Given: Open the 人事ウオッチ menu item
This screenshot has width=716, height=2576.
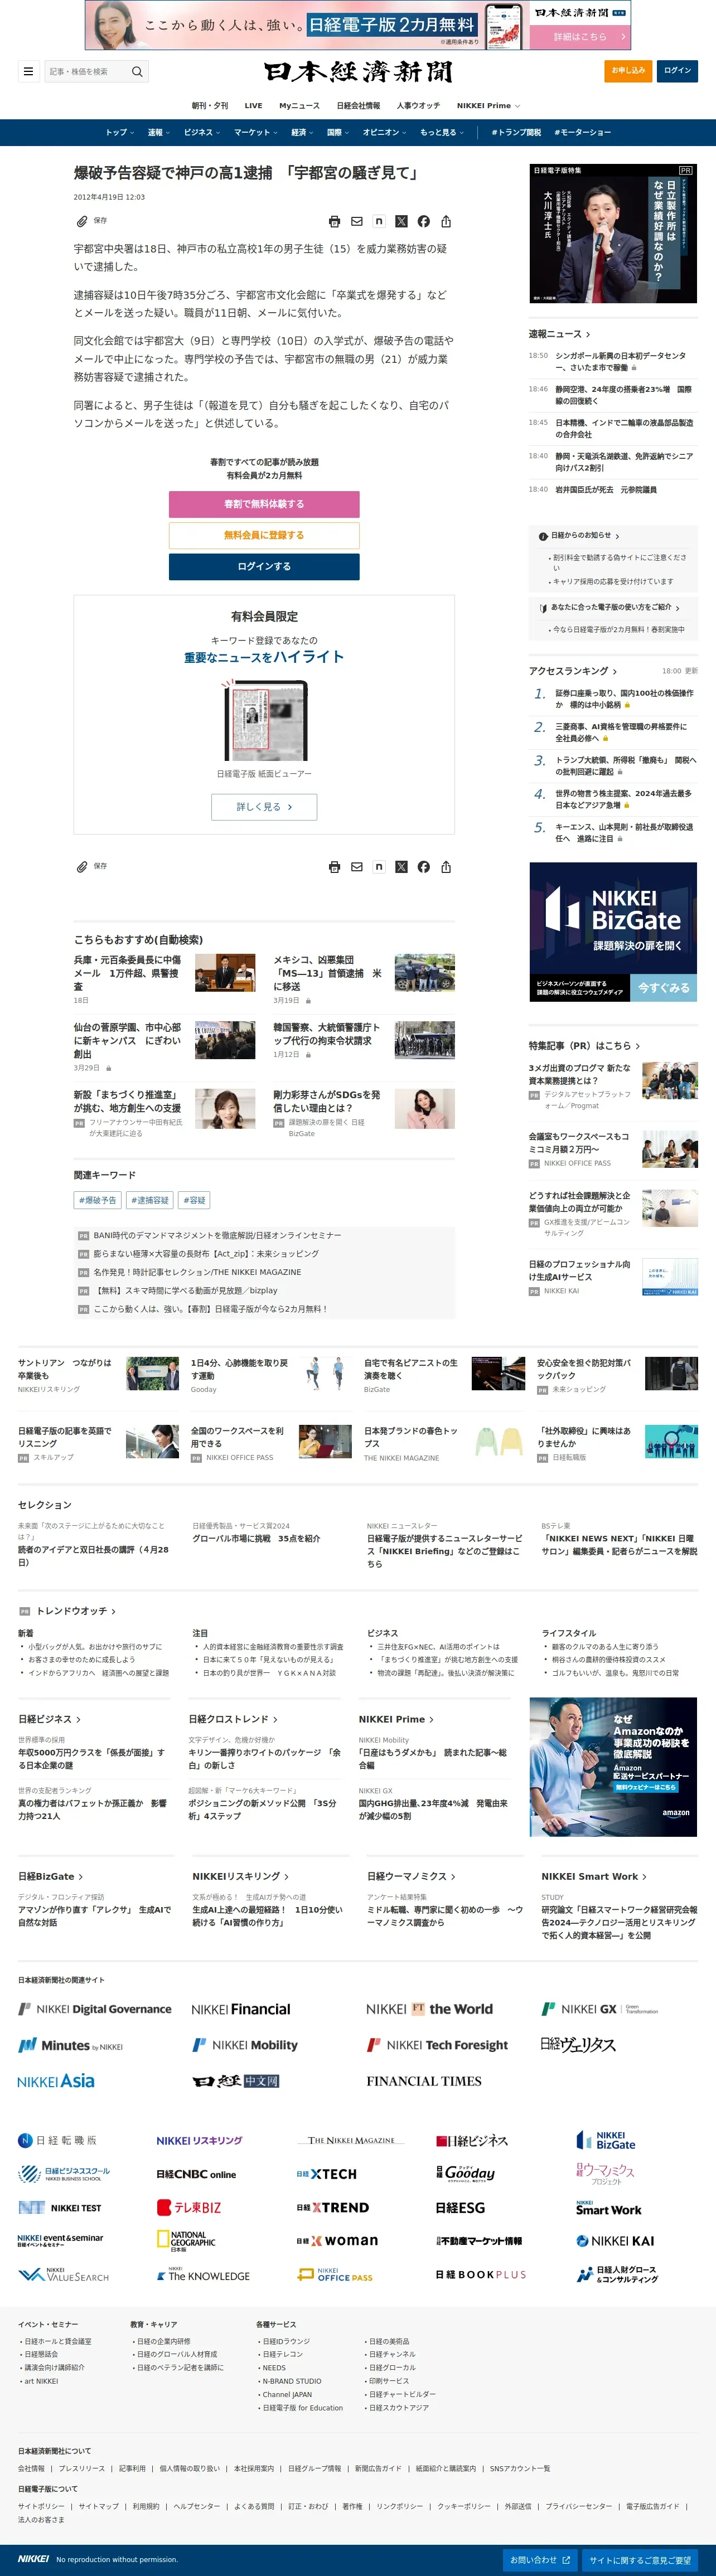Looking at the screenshot, I should click(x=418, y=105).
